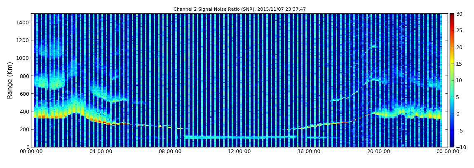The image size is (474, 168).
Task: Click the colorbar value 5
Action: [458, 97]
